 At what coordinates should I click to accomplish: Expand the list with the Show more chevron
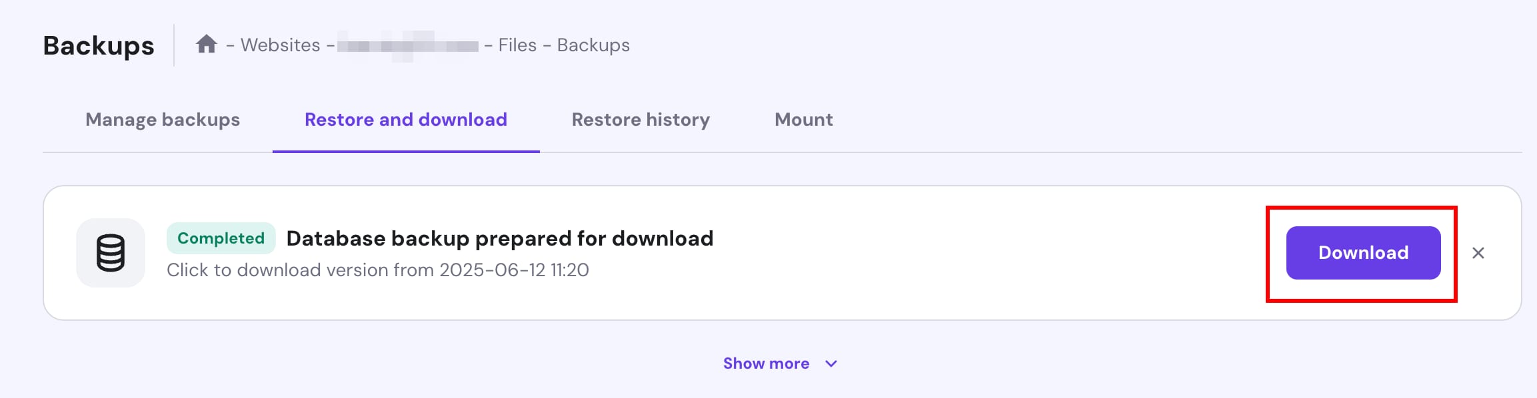click(x=831, y=363)
